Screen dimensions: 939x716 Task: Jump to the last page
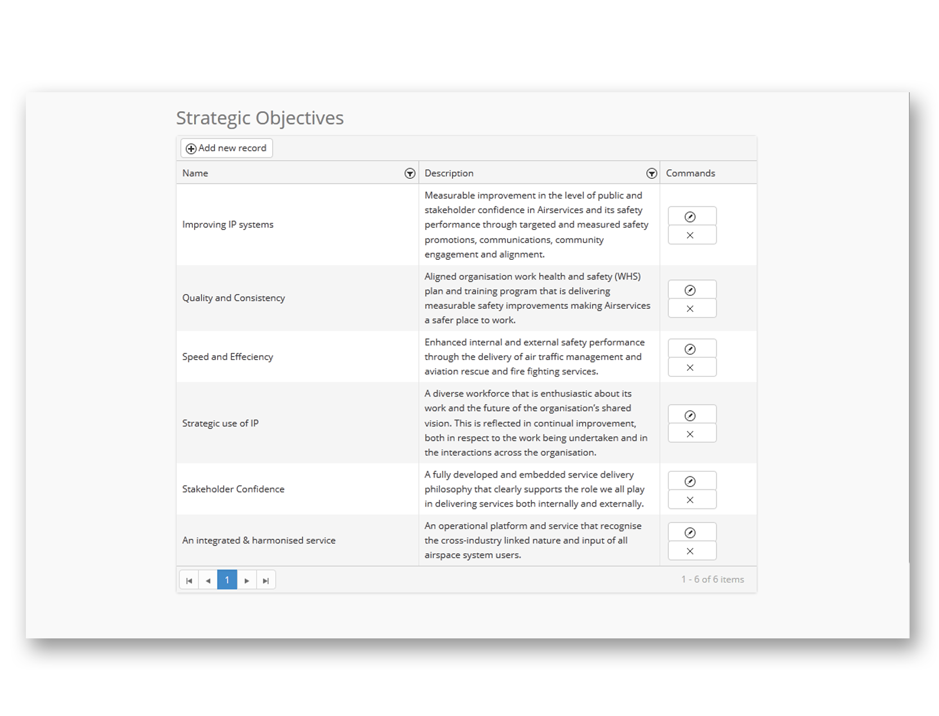point(266,580)
